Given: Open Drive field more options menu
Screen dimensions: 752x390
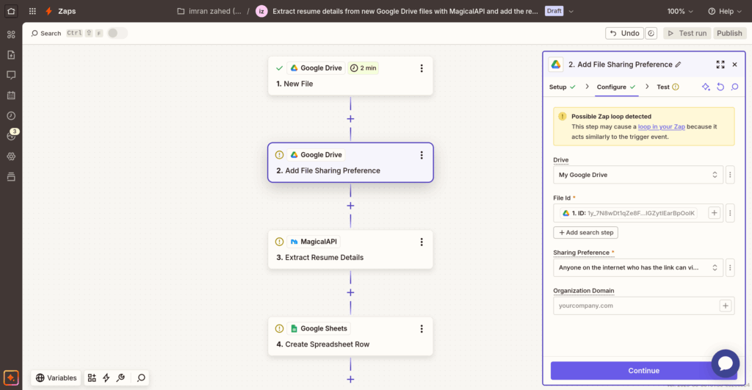Looking at the screenshot, I should (x=730, y=175).
